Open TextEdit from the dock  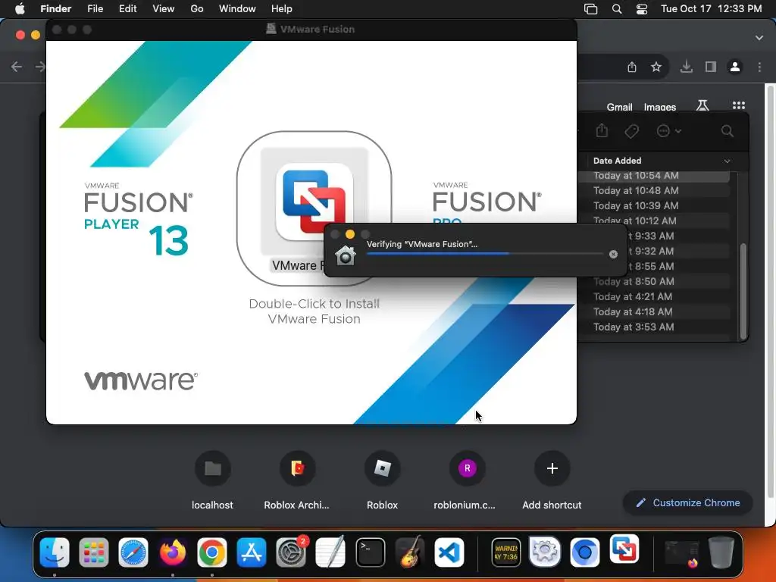(x=330, y=552)
